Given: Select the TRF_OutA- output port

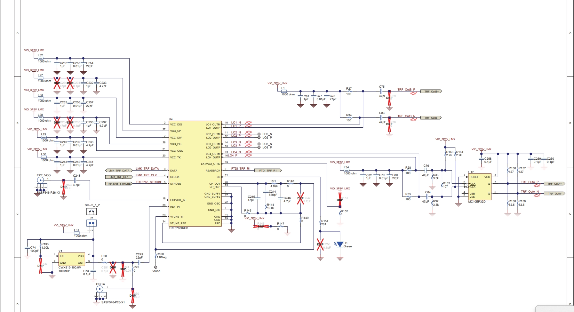Looking at the screenshot, I should pyautogui.click(x=554, y=194).
